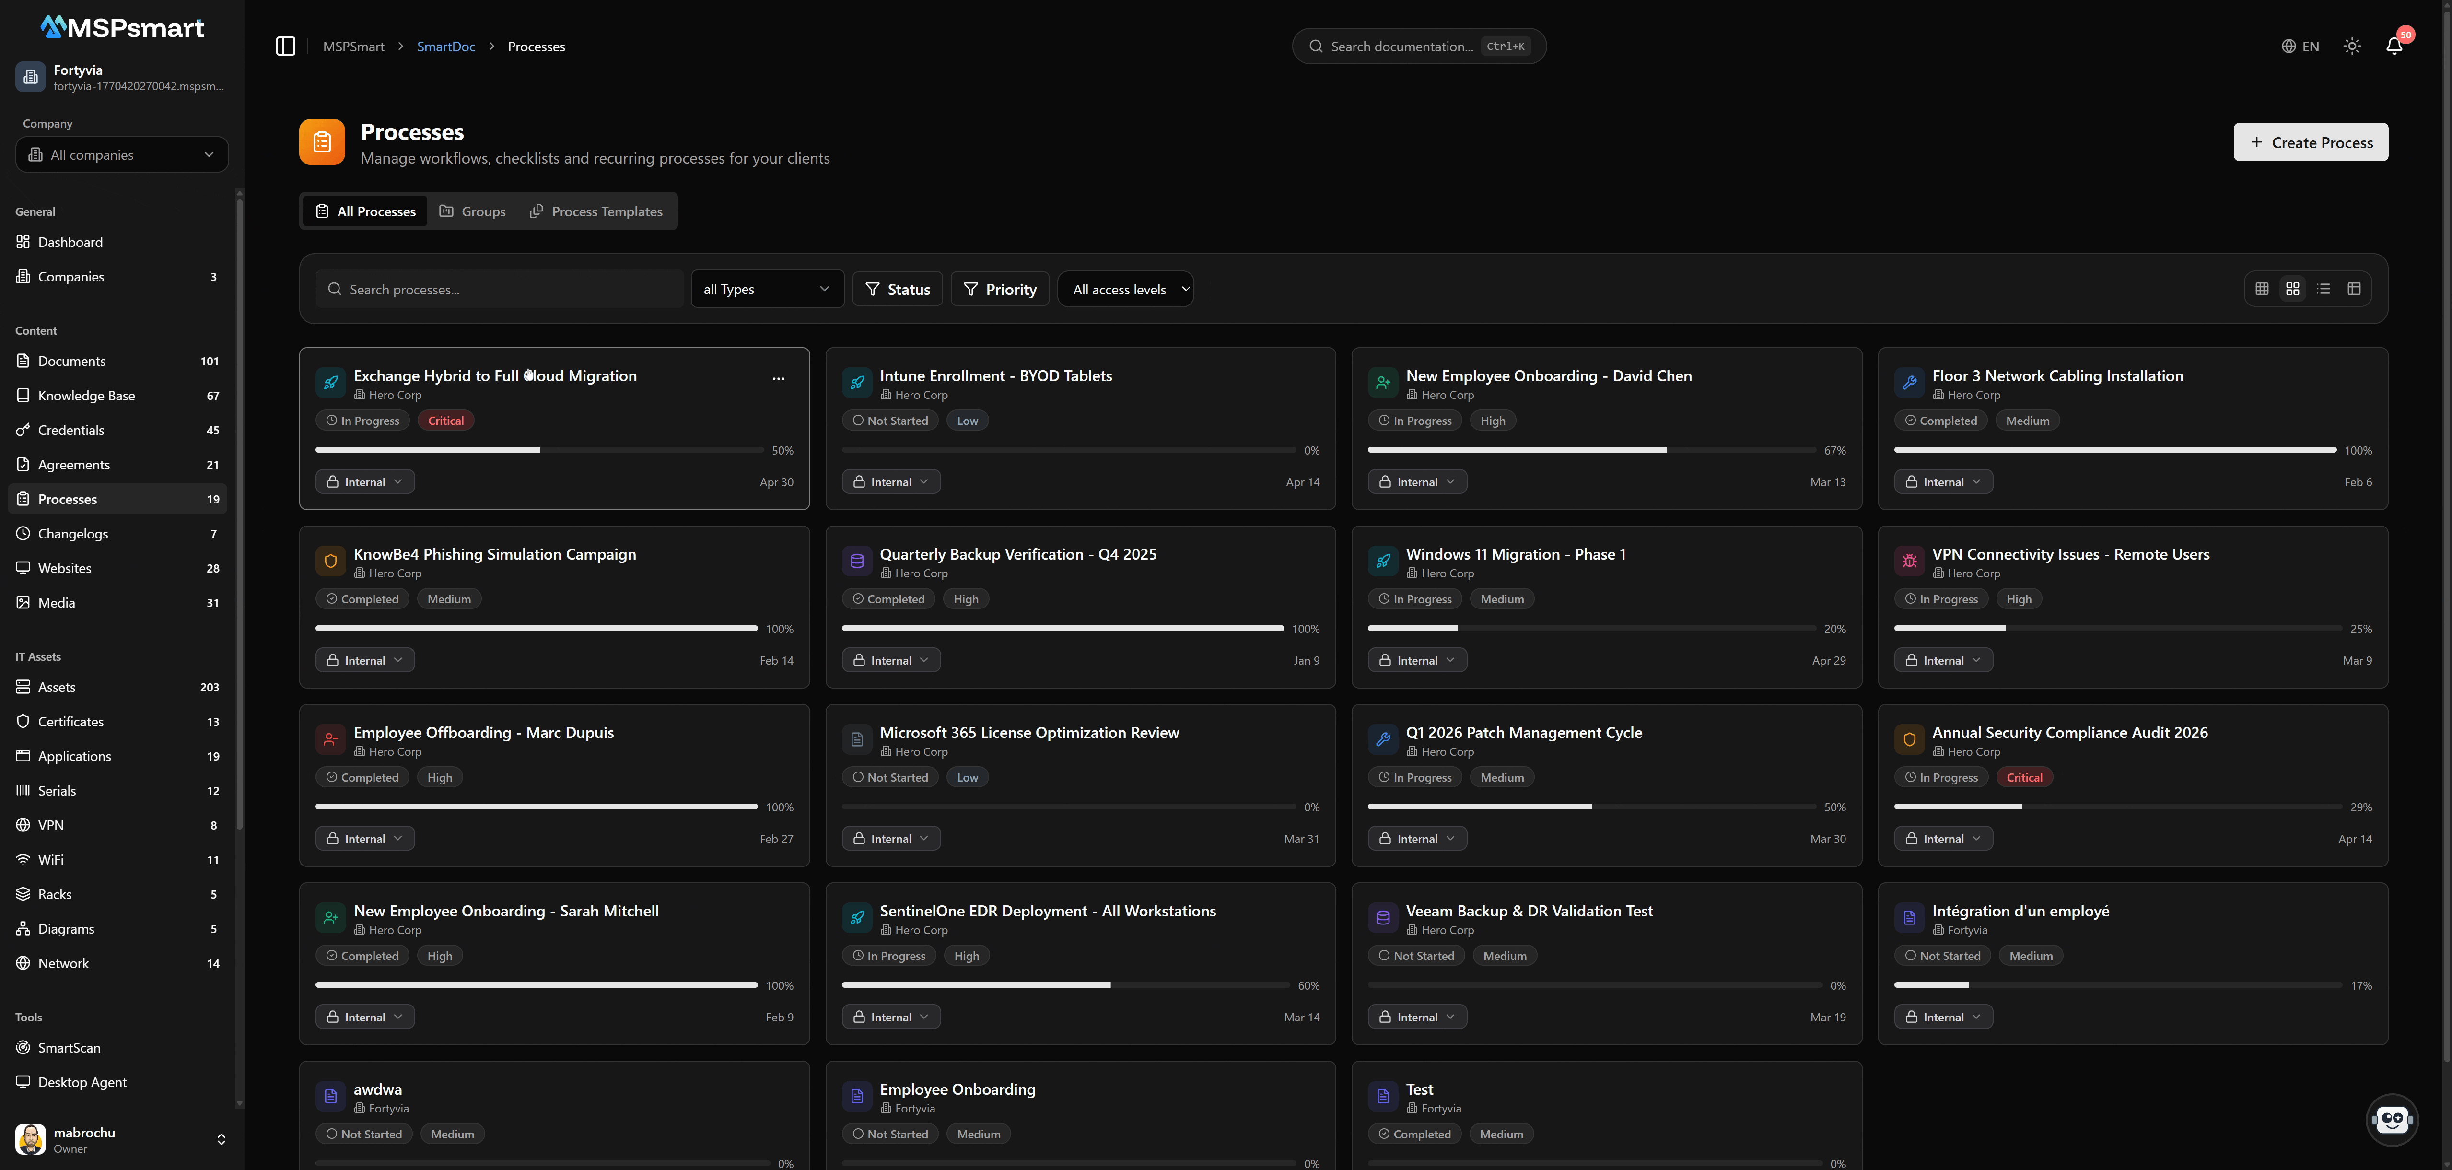Expand the all Types dropdown
Screen dimensions: 2452x1170
pyautogui.click(x=766, y=289)
